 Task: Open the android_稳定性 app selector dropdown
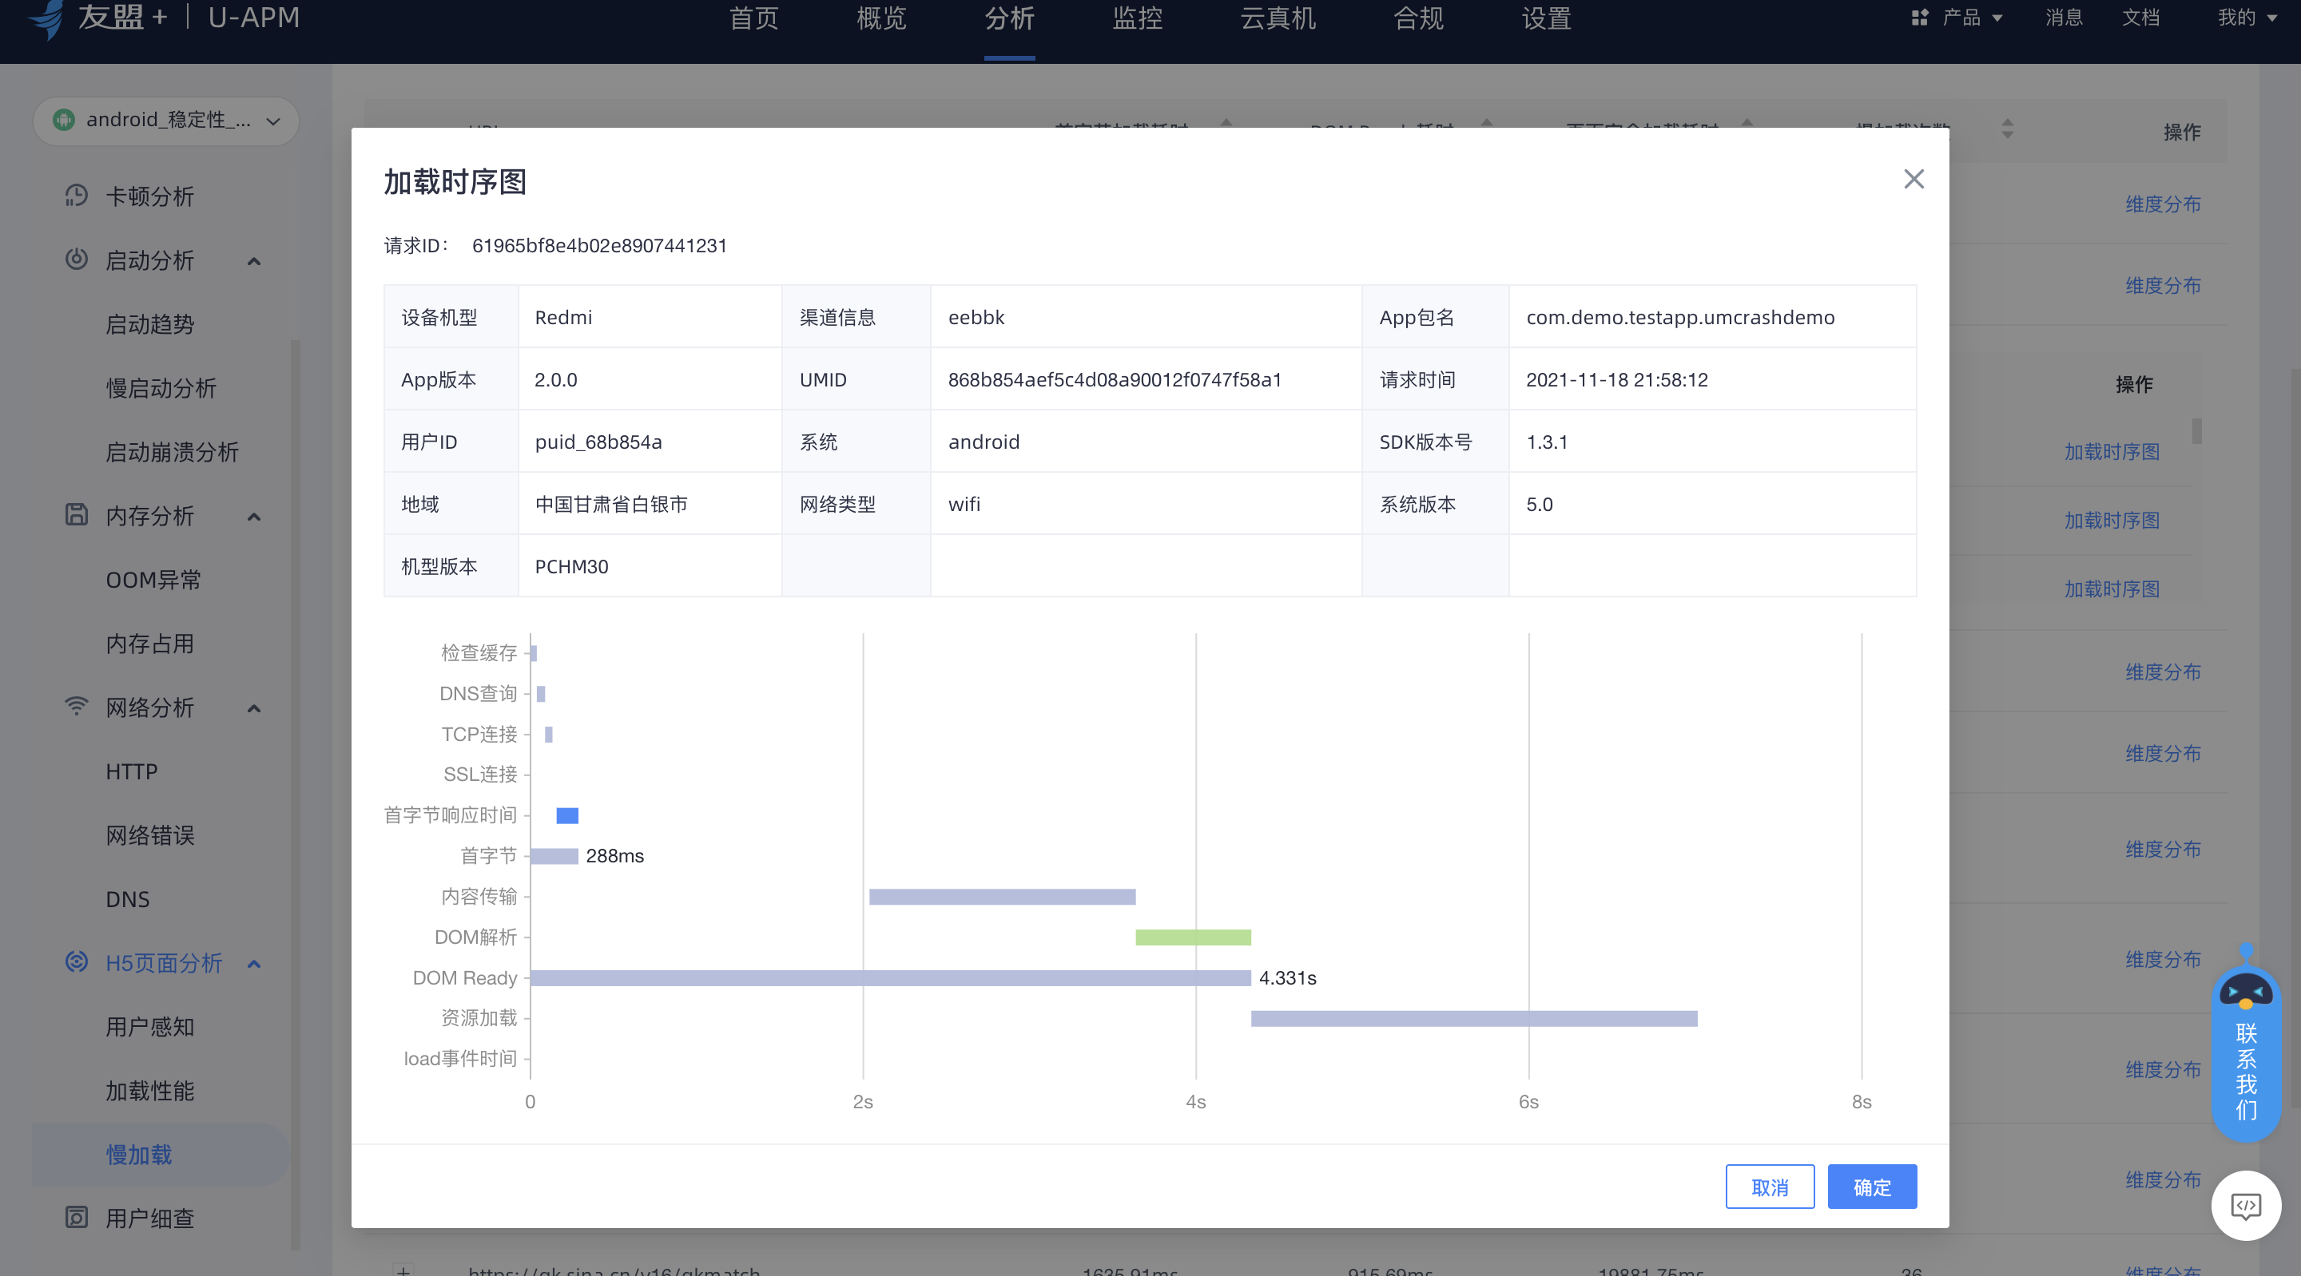[166, 120]
